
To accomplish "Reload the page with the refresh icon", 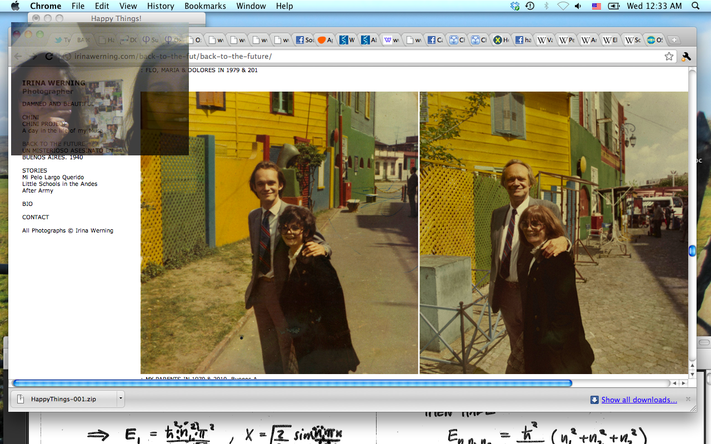I will [49, 56].
